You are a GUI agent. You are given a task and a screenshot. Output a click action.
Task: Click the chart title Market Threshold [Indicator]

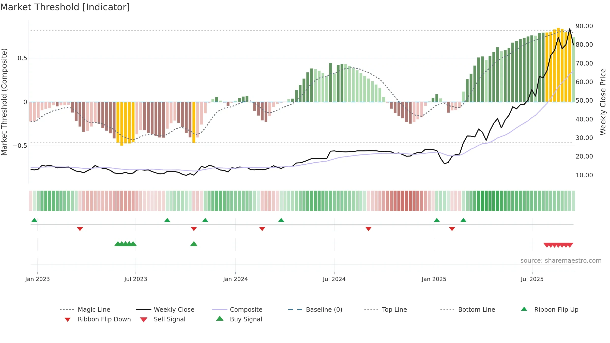point(65,7)
